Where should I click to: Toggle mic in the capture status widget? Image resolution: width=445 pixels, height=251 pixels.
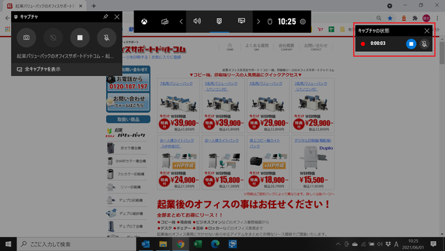click(424, 44)
